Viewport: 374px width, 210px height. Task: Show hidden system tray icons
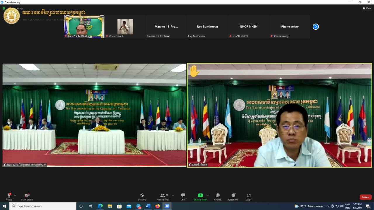pos(328,206)
